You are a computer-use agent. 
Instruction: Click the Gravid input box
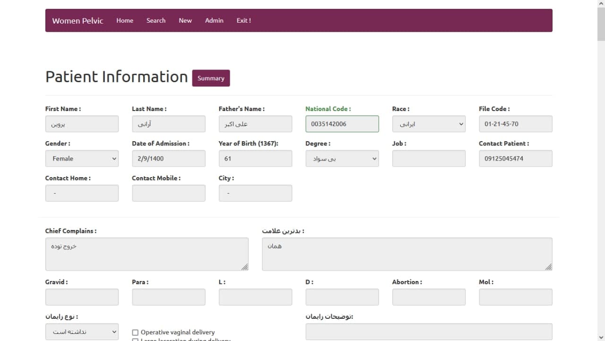coord(82,297)
